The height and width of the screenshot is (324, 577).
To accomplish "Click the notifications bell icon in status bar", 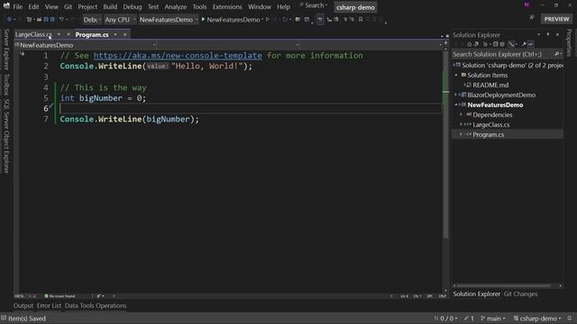I will (x=570, y=319).
